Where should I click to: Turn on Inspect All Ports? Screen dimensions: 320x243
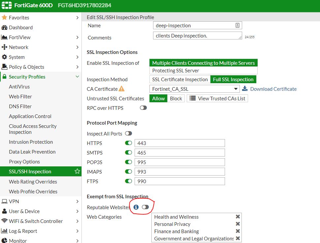pyautogui.click(x=129, y=133)
